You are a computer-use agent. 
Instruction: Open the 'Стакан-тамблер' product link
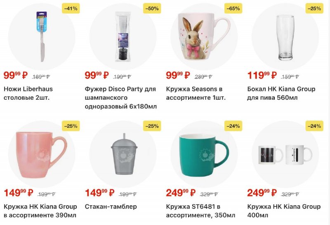(x=110, y=206)
